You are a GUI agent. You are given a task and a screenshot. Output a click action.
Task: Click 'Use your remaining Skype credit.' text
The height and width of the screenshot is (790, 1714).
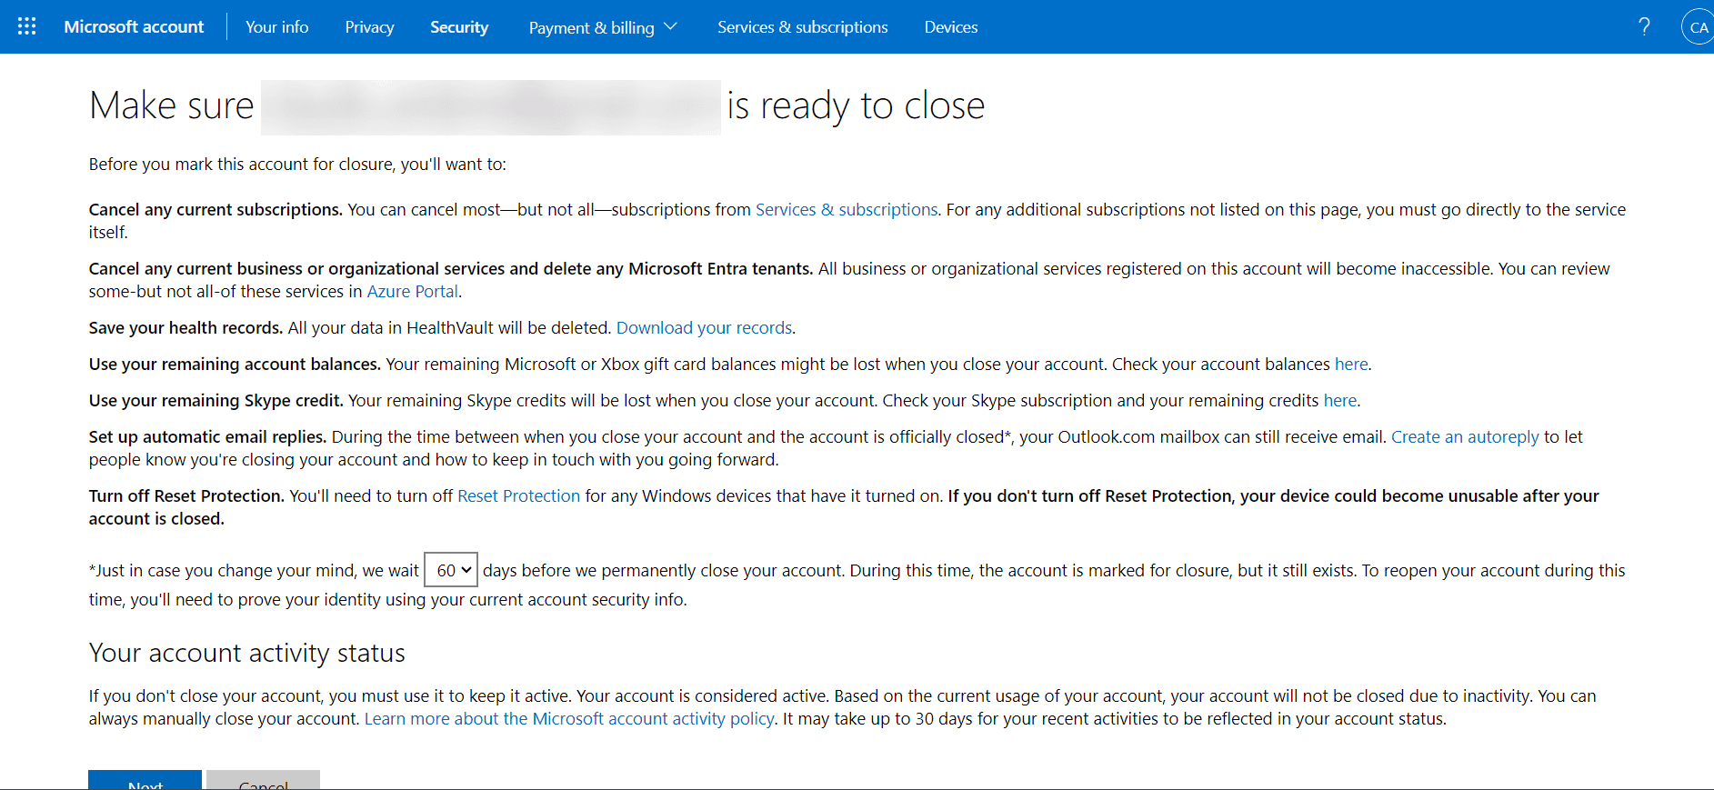click(x=216, y=400)
